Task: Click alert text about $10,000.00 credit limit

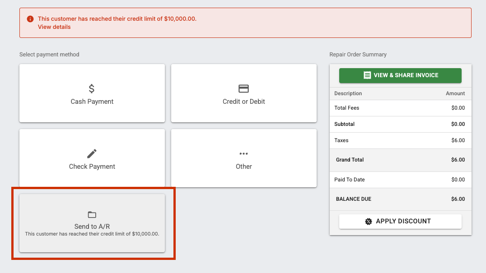Action: tap(117, 19)
